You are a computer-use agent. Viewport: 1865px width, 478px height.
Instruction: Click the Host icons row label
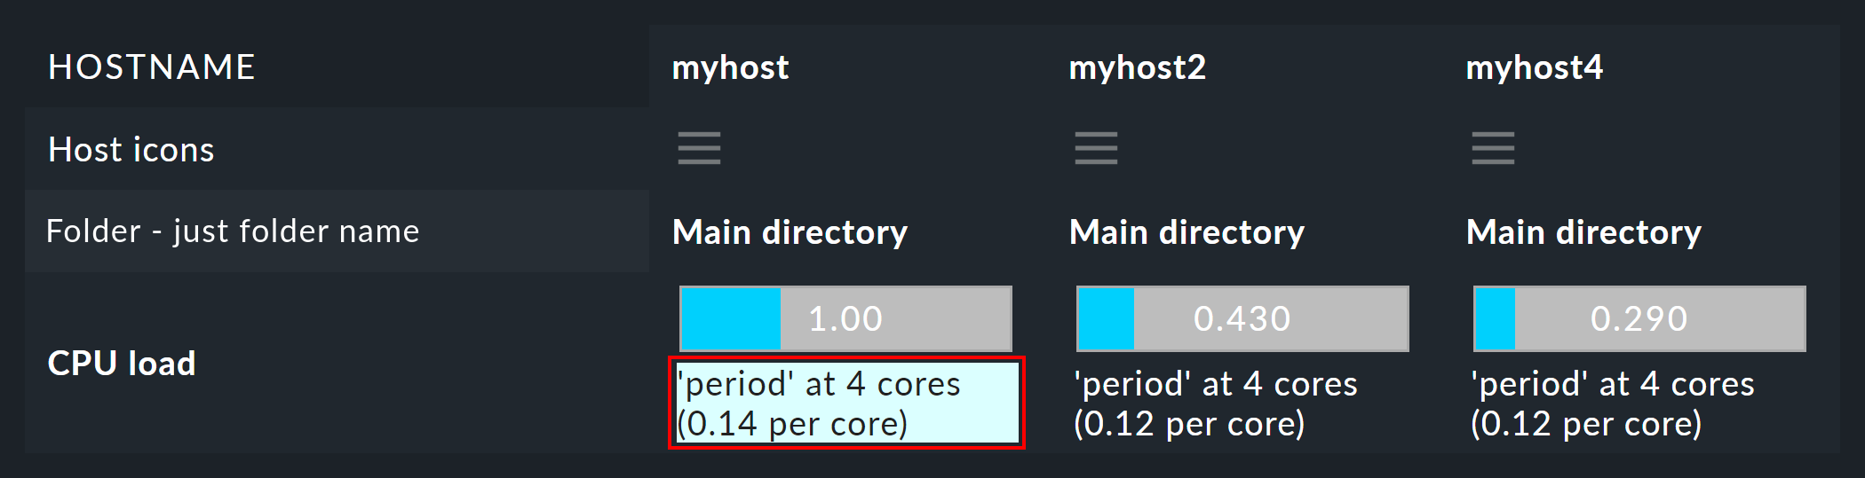pyautogui.click(x=131, y=150)
